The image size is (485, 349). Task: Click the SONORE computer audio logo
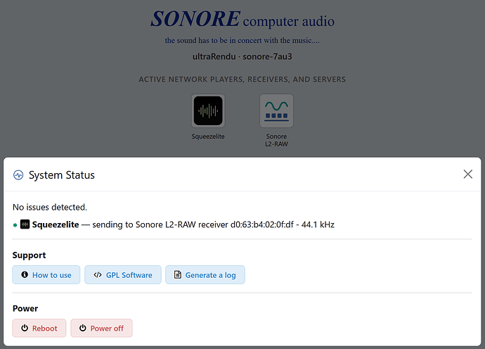pos(242,19)
